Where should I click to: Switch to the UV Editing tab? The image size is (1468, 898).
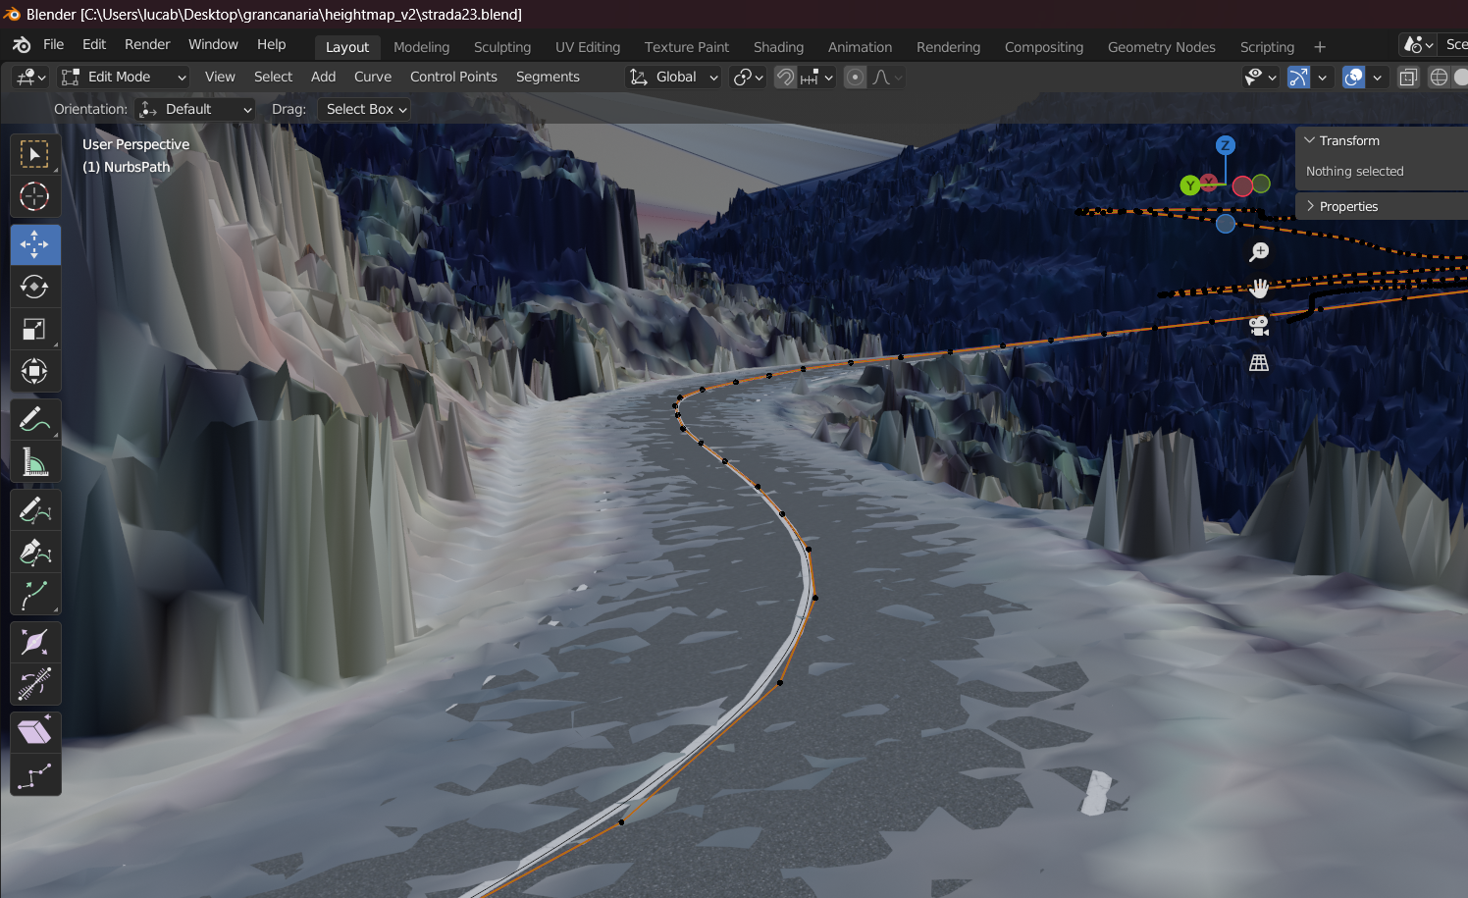[x=588, y=47]
